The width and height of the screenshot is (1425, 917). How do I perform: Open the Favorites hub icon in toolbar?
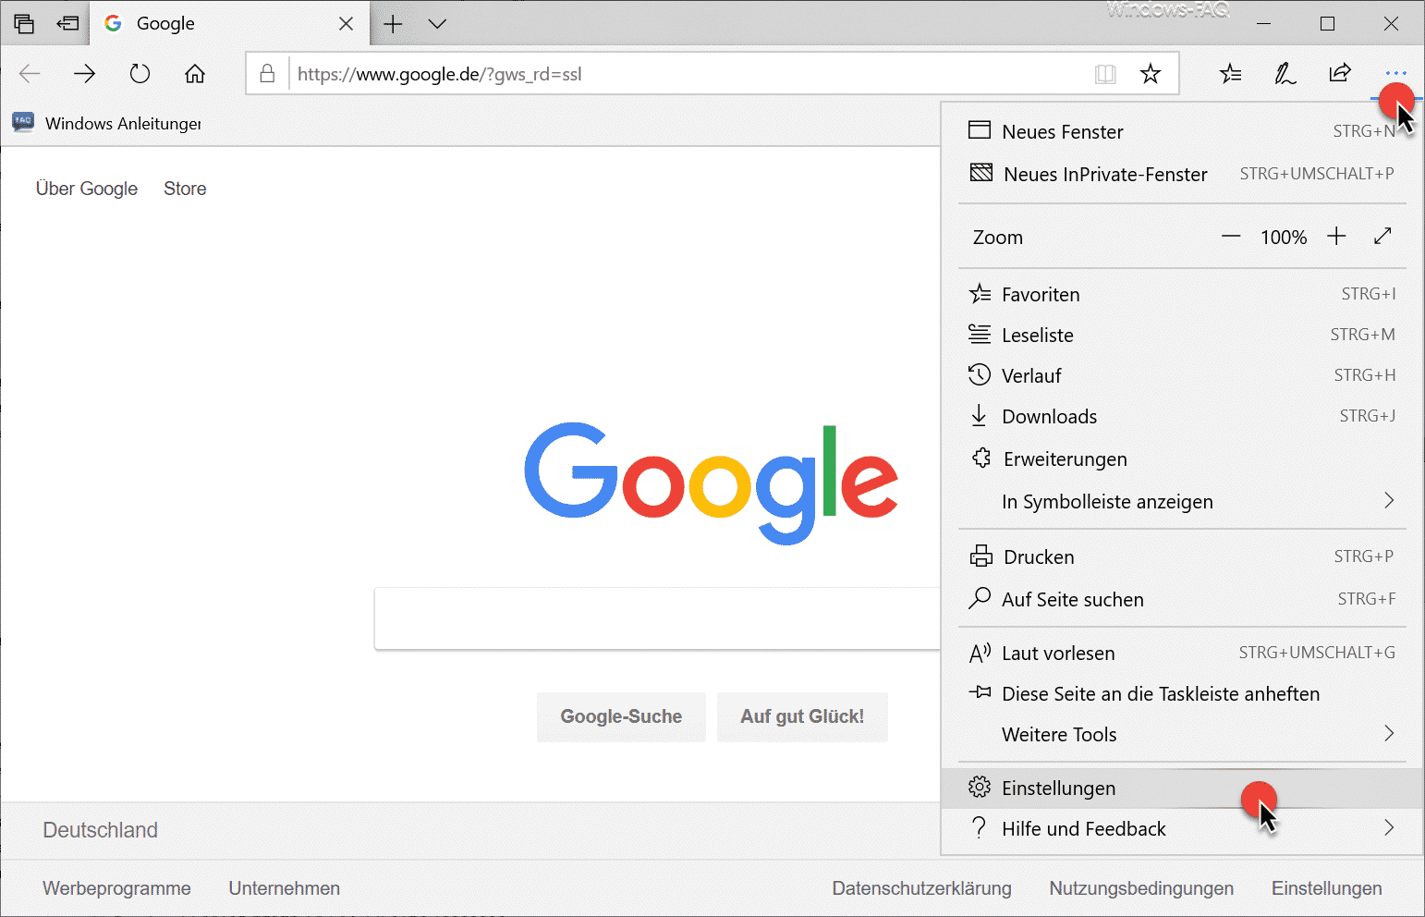click(x=1230, y=74)
